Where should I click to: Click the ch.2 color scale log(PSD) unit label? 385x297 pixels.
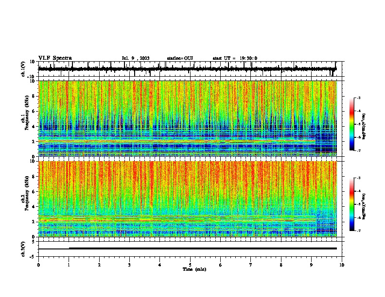click(364, 206)
